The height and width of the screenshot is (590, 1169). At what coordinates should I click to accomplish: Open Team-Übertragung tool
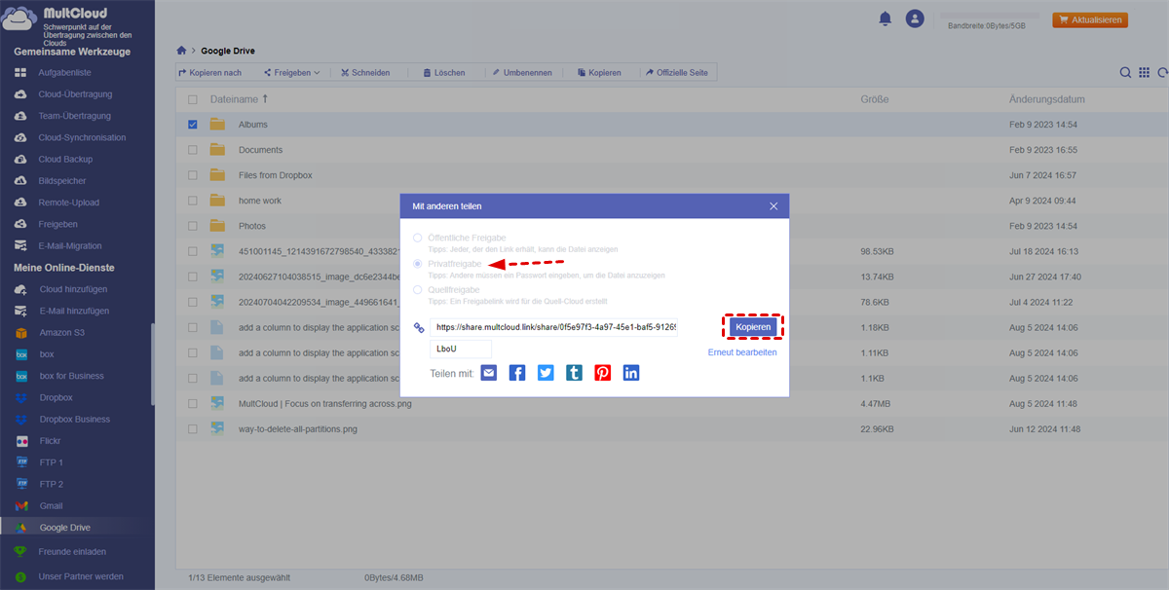pyautogui.click(x=76, y=116)
